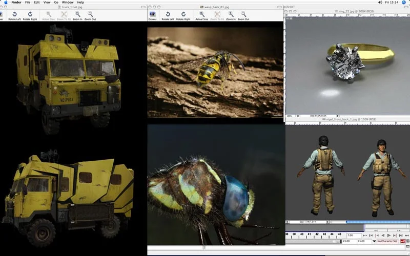
Task: Open the Drawer in wasp_back_01.jpg window
Action: (152, 16)
